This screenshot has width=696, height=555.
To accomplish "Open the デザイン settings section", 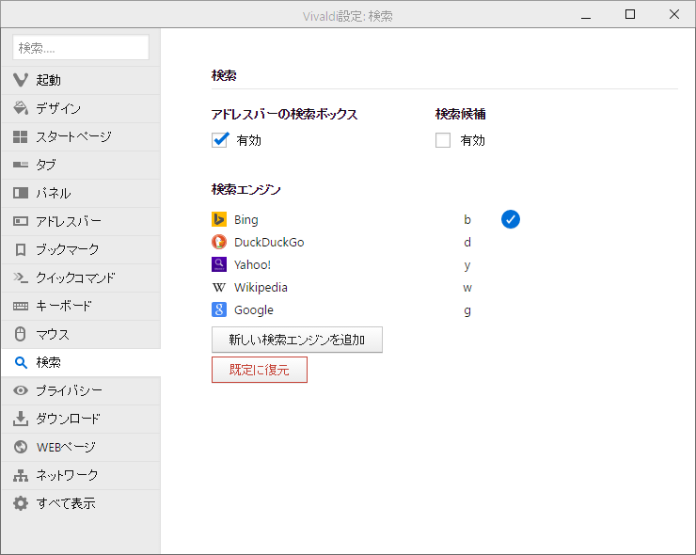I will pos(81,108).
